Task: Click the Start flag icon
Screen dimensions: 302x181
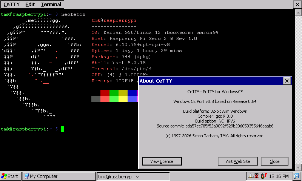Action: pos(4,176)
